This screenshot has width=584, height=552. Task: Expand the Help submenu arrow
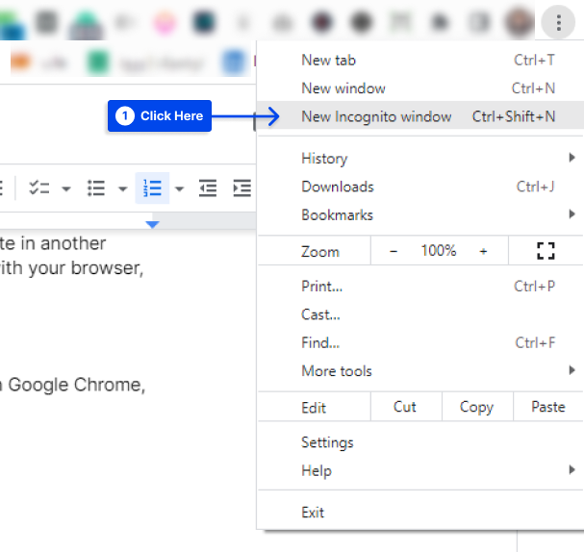572,469
